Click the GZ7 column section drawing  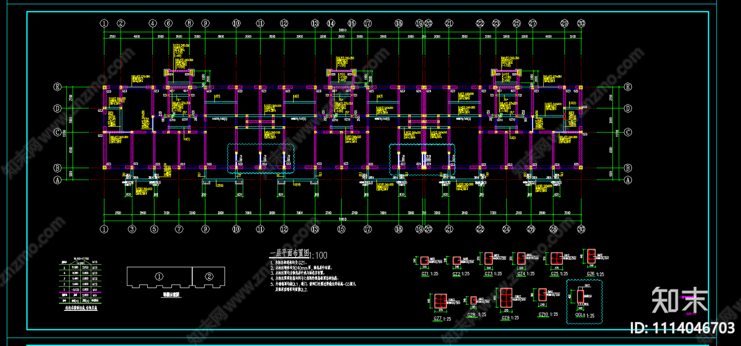coord(440,301)
